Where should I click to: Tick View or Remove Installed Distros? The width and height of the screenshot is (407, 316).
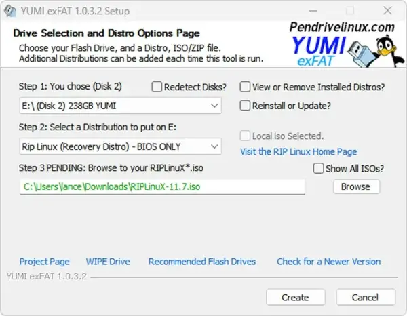246,87
